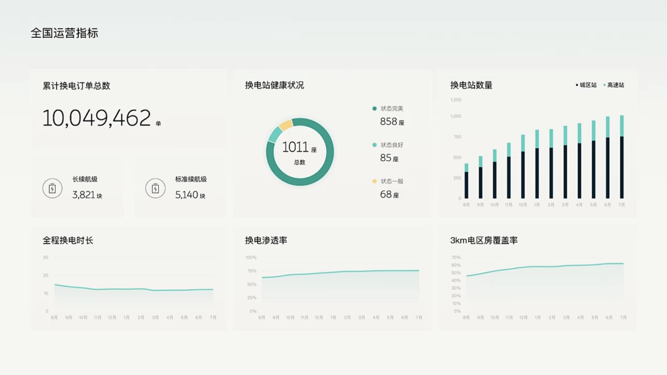Screen dimensions: 667x375
Task: Click the 1011 座 总数 donut center
Action: click(300, 152)
